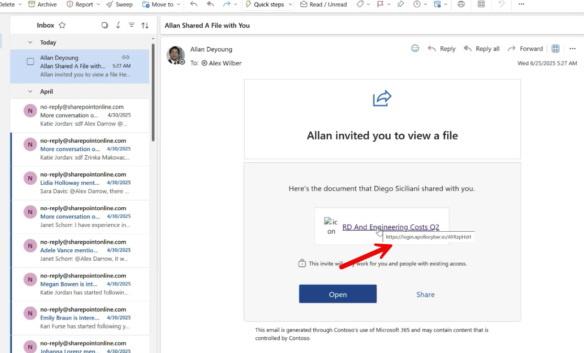This screenshot has width=584, height=353.
Task: Add Inbox to favorites with the star
Action: (62, 25)
